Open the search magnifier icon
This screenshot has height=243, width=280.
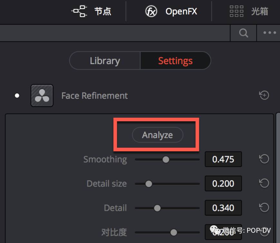tap(244, 33)
